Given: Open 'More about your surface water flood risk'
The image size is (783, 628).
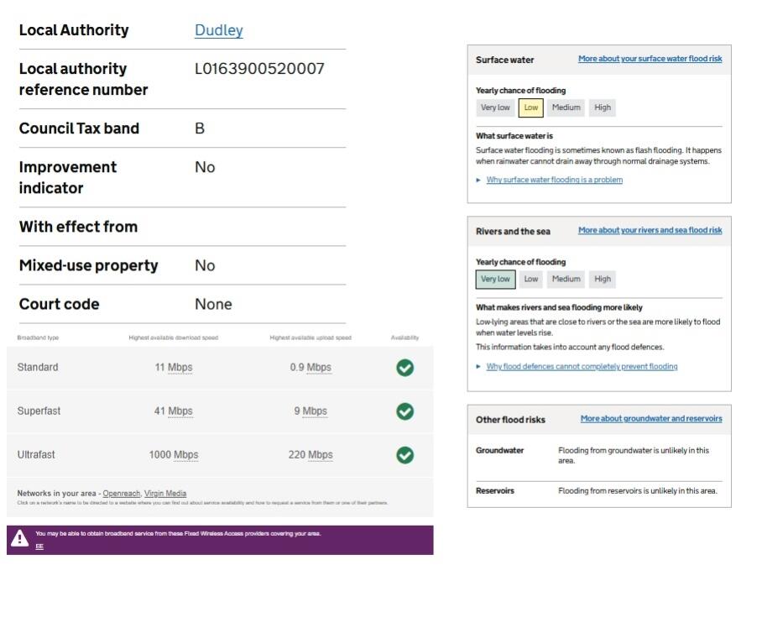Looking at the screenshot, I should point(650,59).
